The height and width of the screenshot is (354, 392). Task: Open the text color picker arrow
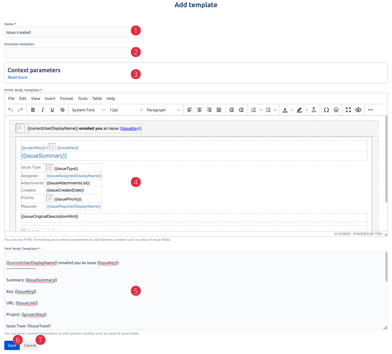tap(292, 110)
